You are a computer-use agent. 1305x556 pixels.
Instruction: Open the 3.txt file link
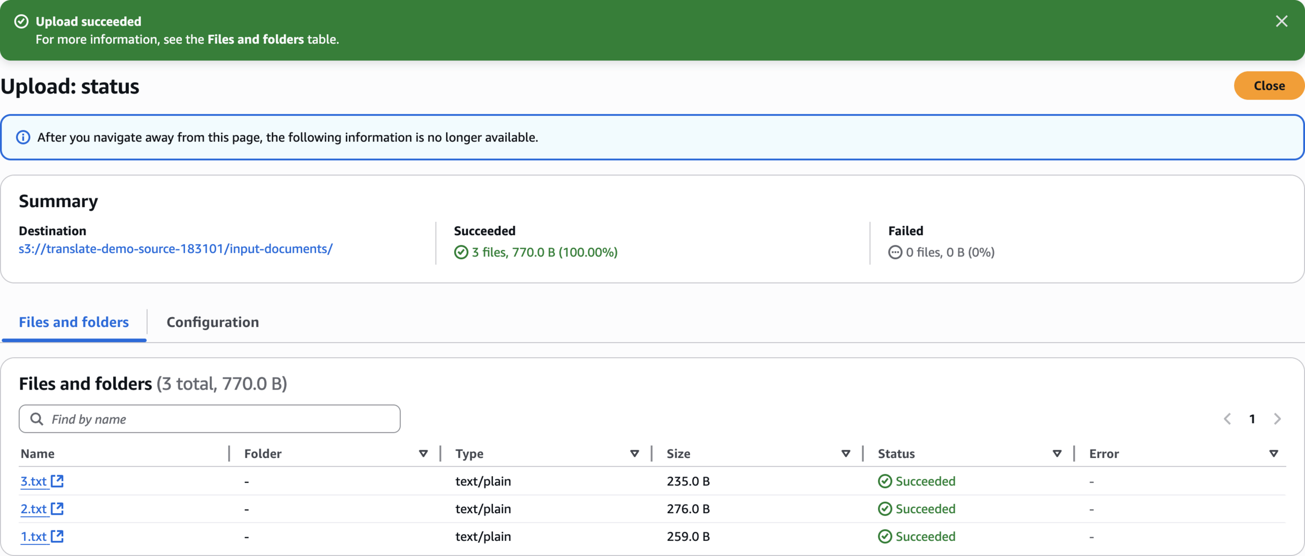pyautogui.click(x=33, y=481)
